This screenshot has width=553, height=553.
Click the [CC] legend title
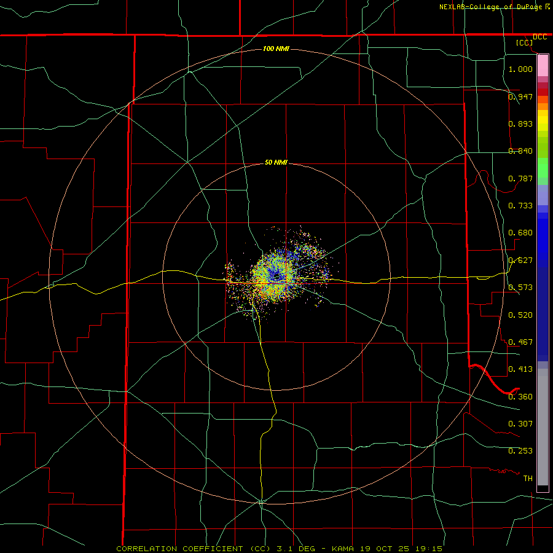pyautogui.click(x=525, y=42)
